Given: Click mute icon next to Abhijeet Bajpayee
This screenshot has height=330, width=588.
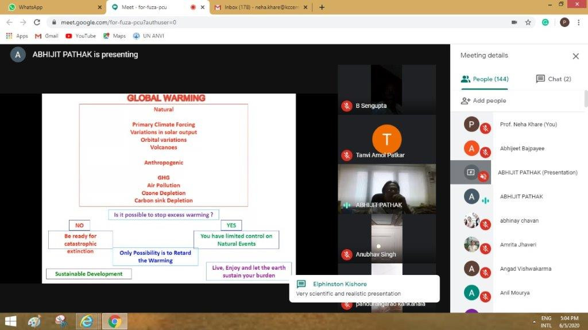Looking at the screenshot, I should click(485, 152).
